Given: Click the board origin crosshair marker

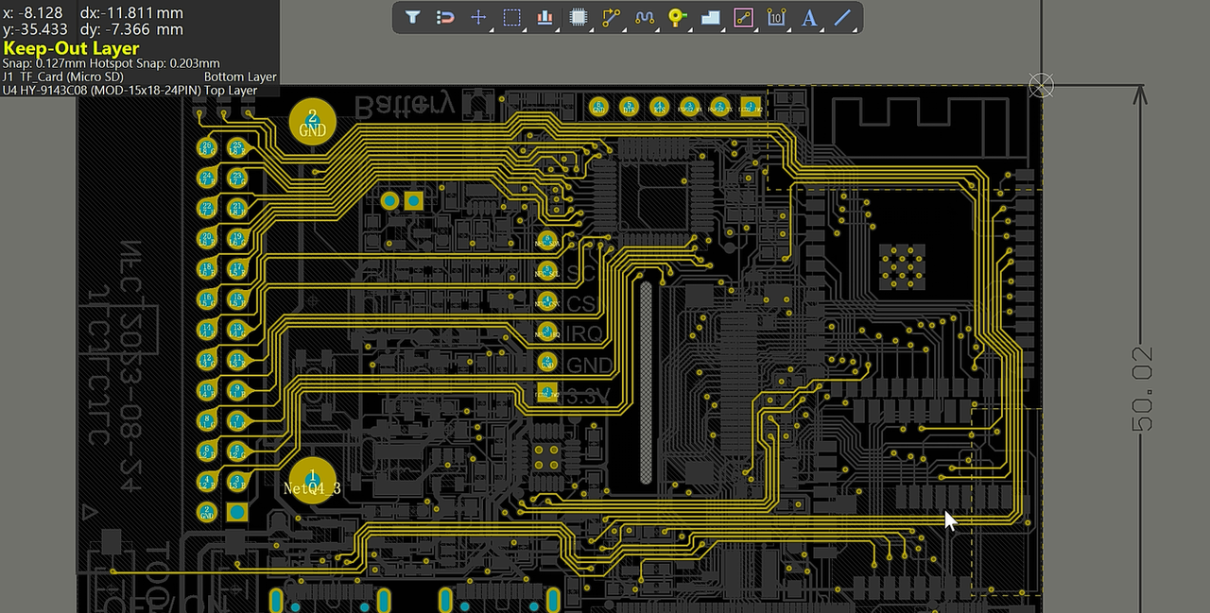Looking at the screenshot, I should 1041,86.
